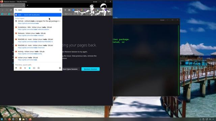Click the Restore Session button

90,69
